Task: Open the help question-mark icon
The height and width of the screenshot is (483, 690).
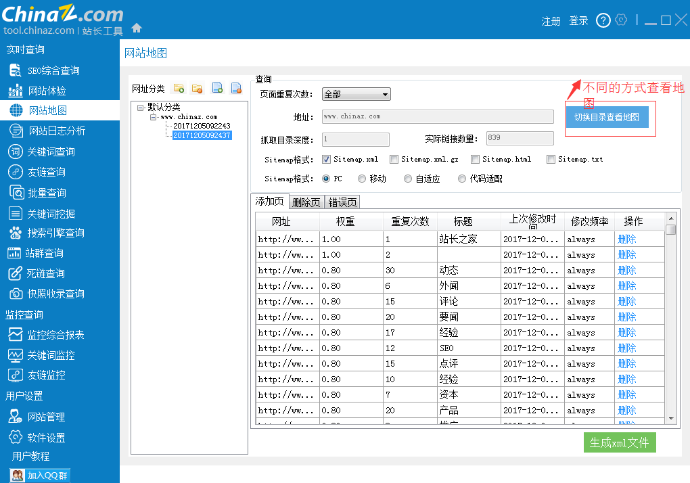Action: pos(603,20)
